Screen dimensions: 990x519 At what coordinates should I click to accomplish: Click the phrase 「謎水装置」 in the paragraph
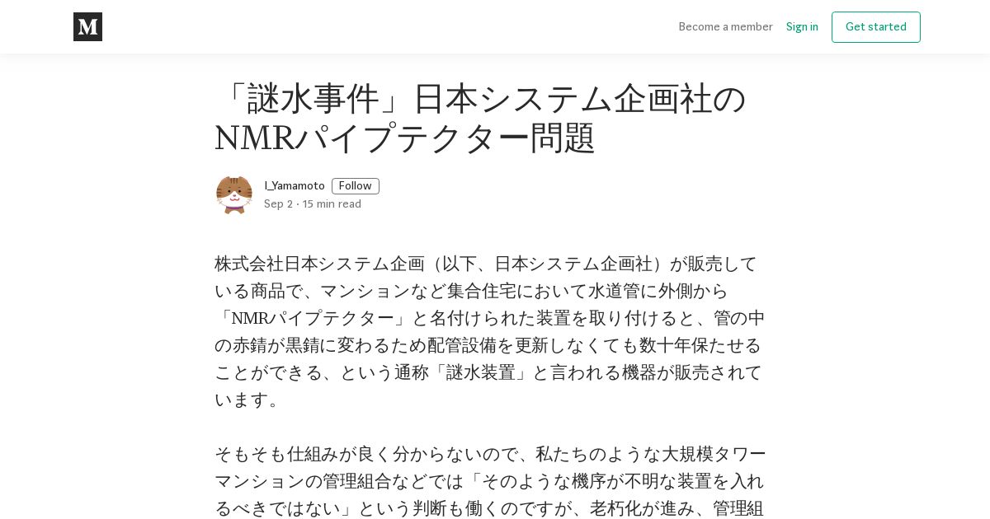480,372
